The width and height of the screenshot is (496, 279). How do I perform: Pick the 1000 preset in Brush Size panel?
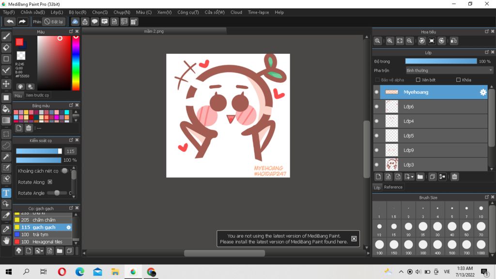481,247
